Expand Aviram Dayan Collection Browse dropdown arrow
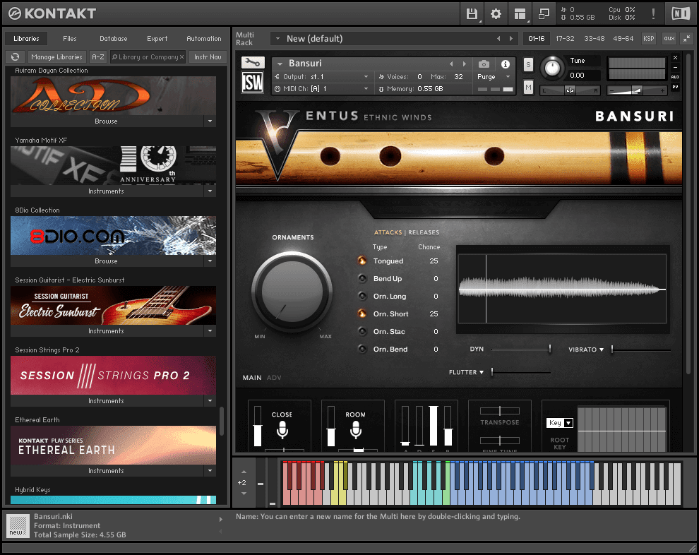 click(x=210, y=121)
